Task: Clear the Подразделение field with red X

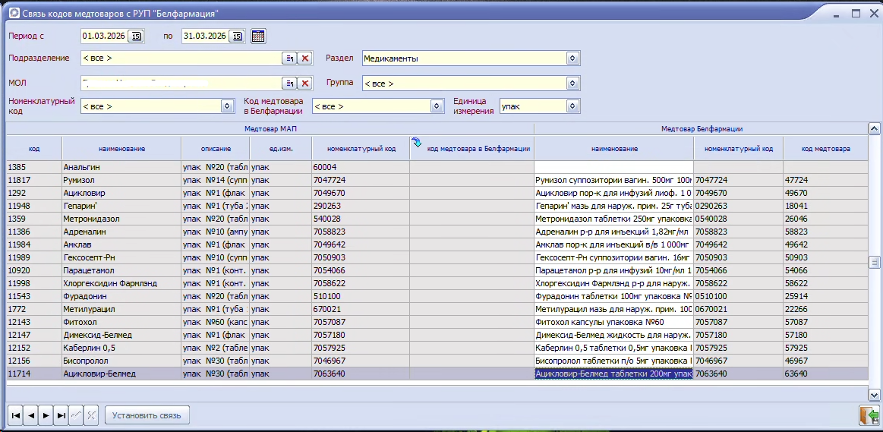Action: point(304,58)
